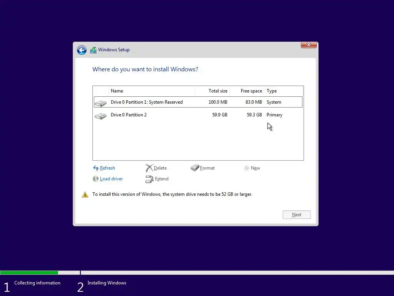Click the Refresh link
The width and height of the screenshot is (394, 296).
coord(107,168)
